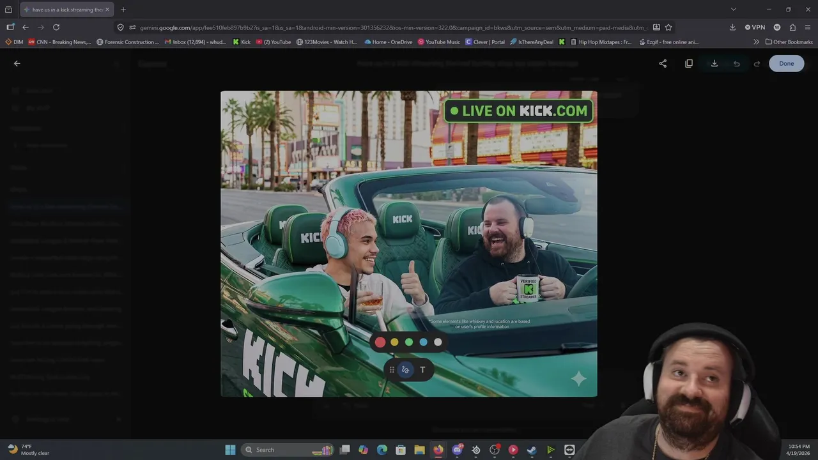Select the yellow marker color

click(394, 342)
